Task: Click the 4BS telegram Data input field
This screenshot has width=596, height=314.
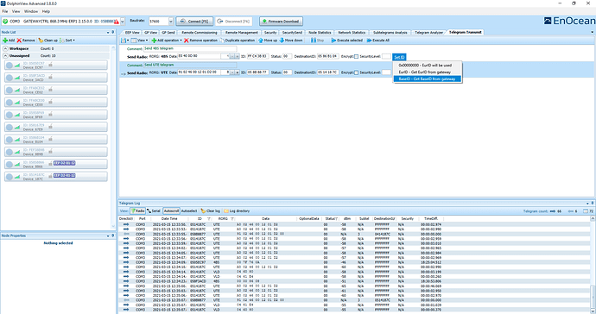Action: [200, 56]
